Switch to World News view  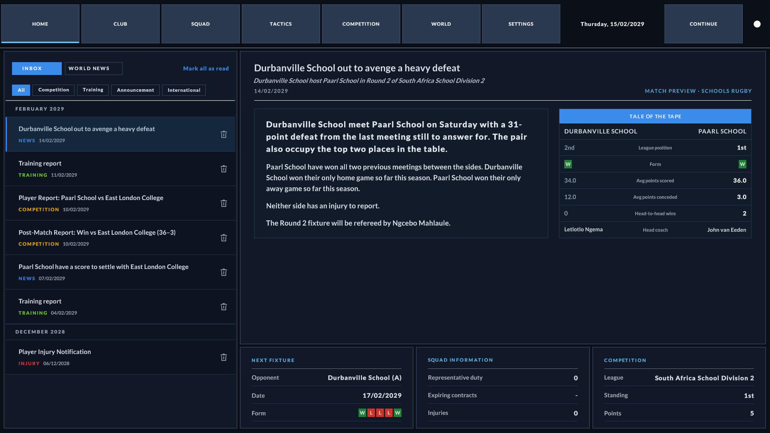(94, 69)
